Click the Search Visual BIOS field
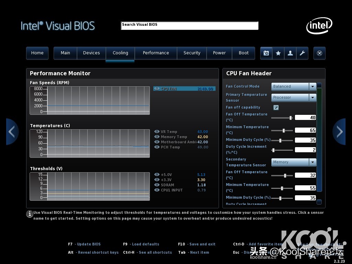This screenshot has height=264, width=352. pyautogui.click(x=189, y=25)
